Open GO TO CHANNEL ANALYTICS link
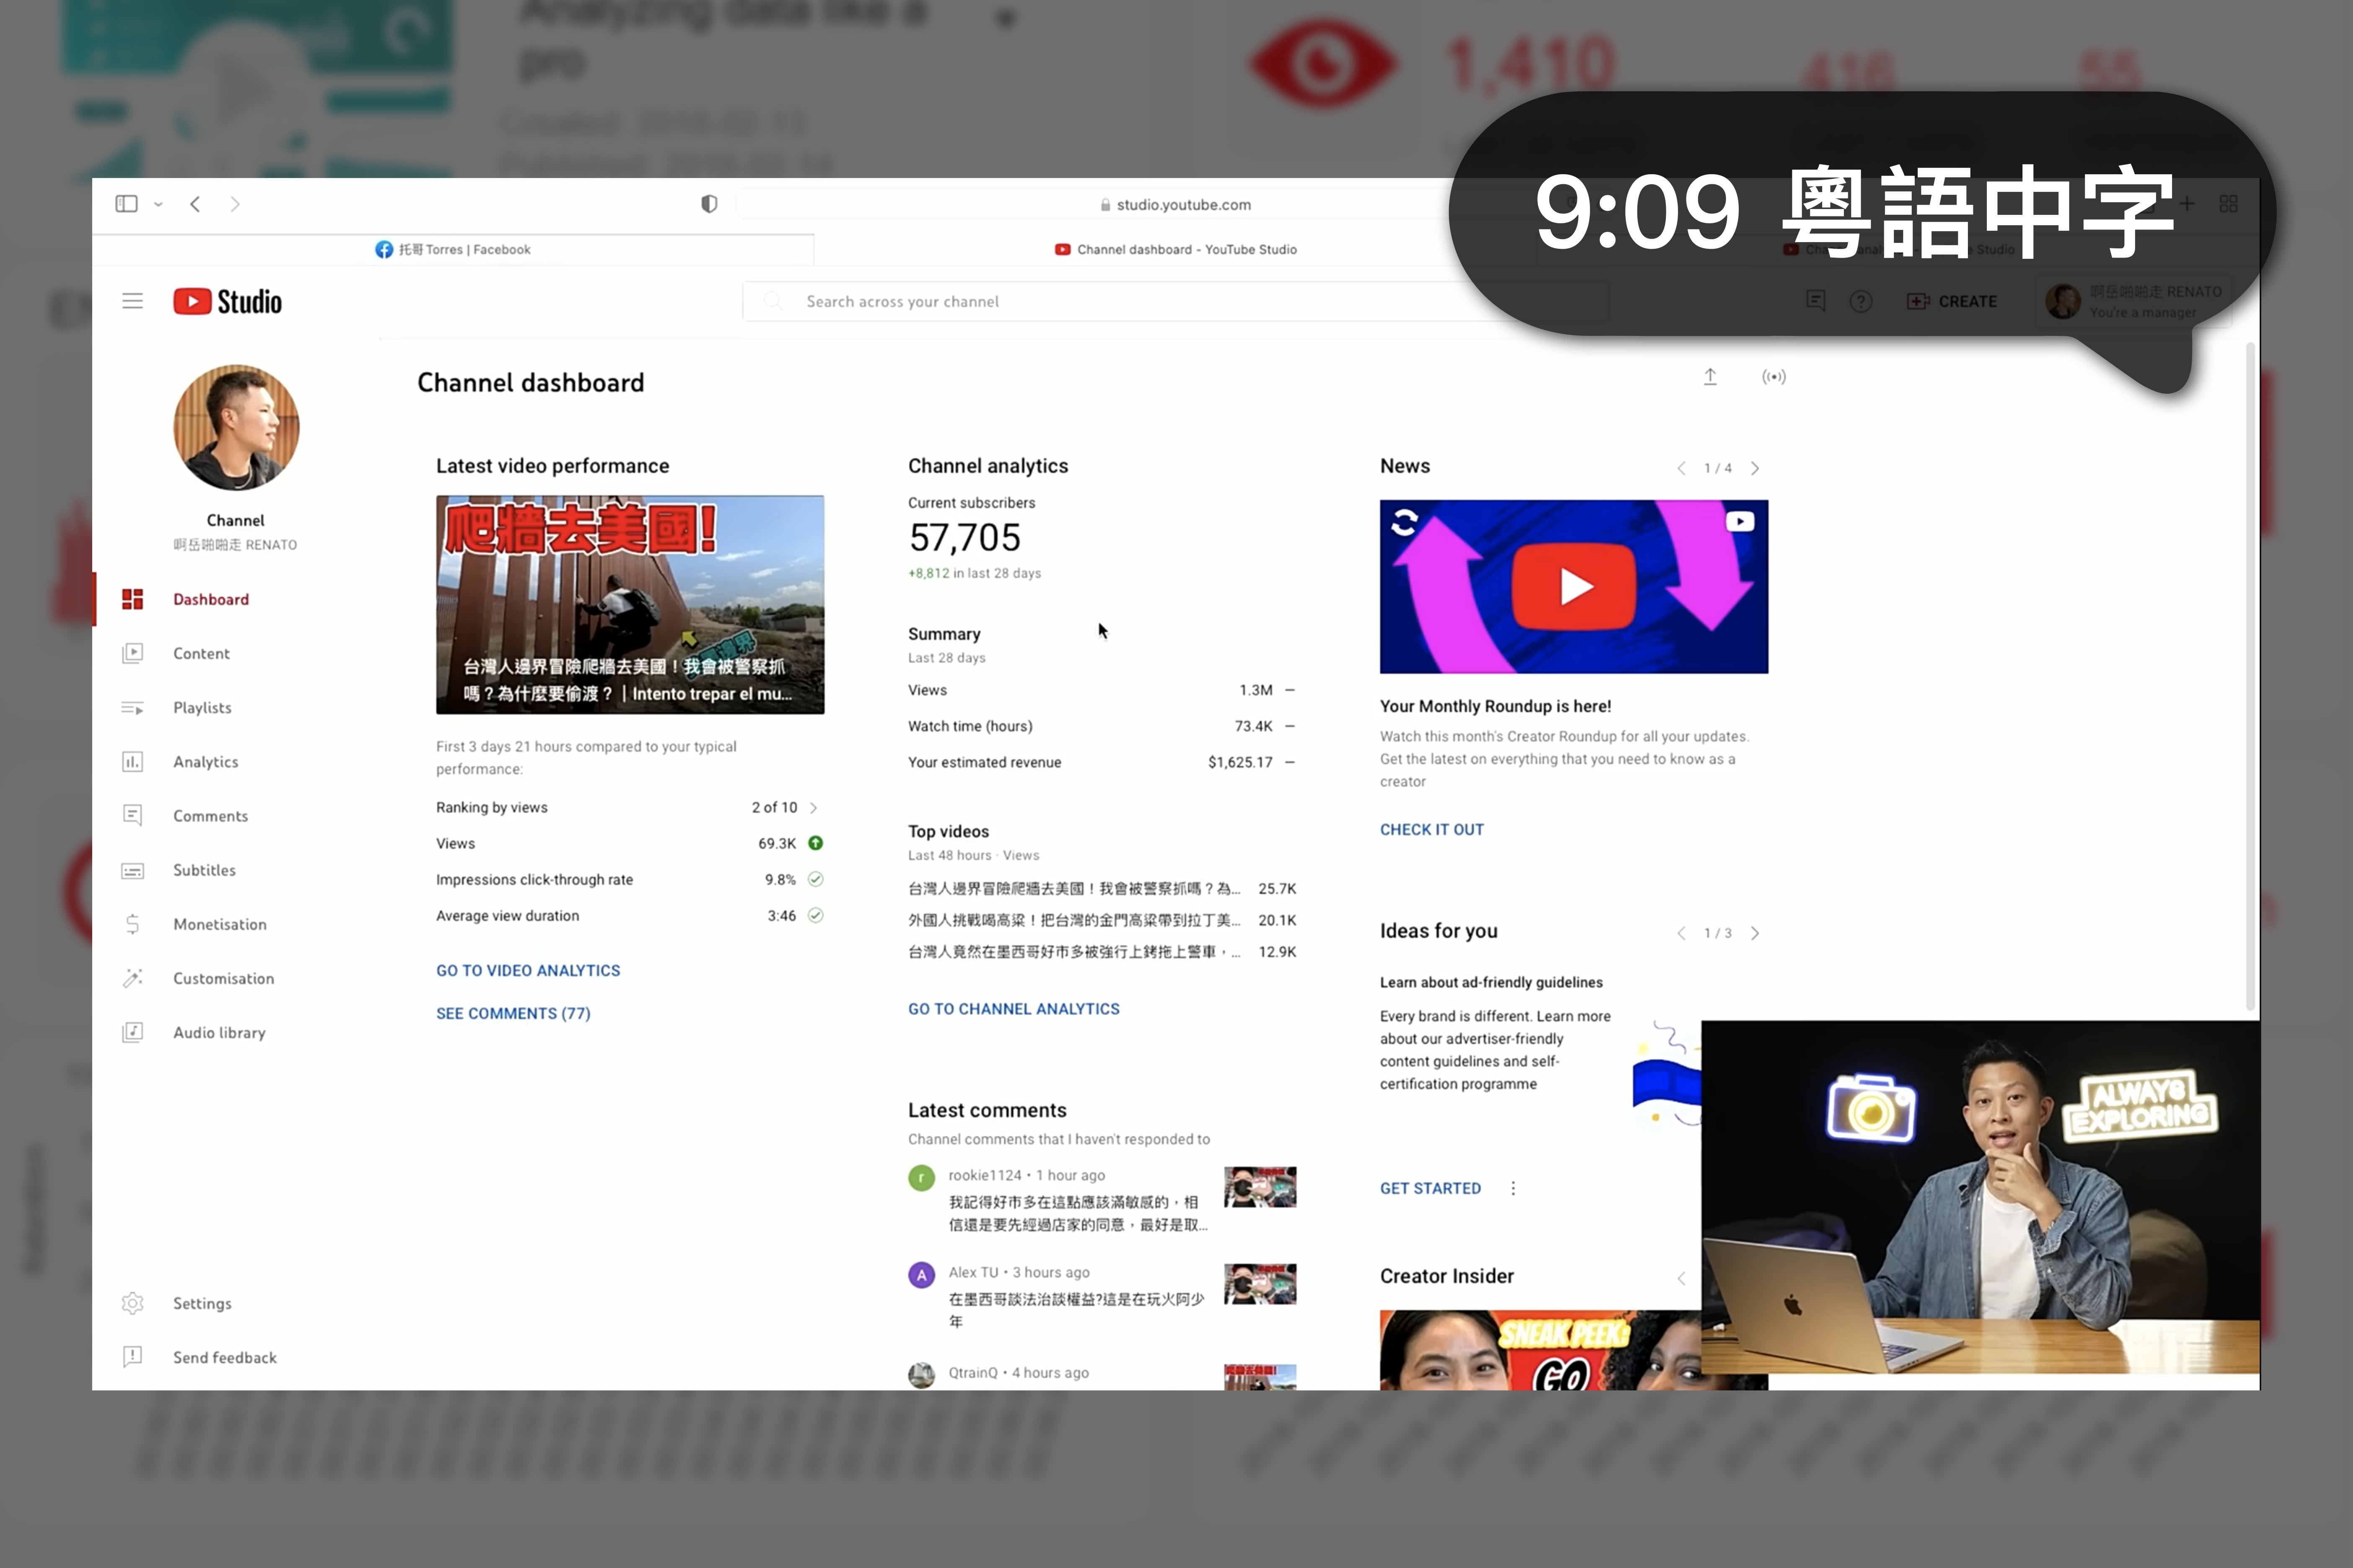 [1014, 1009]
